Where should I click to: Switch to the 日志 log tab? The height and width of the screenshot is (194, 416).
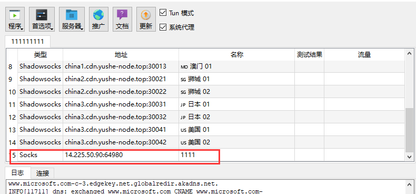18,173
